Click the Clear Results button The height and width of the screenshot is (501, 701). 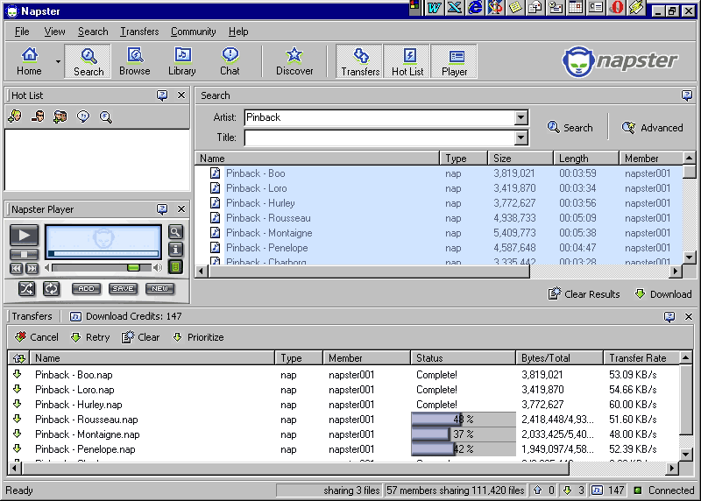(x=584, y=294)
